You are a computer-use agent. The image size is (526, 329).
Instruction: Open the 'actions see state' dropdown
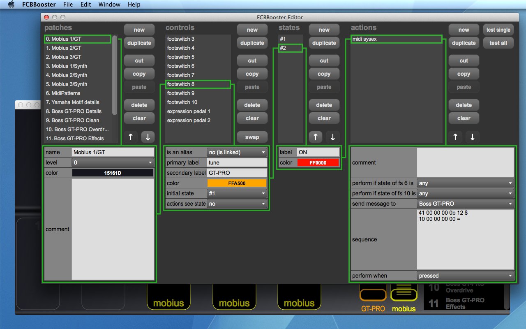pyautogui.click(x=237, y=204)
